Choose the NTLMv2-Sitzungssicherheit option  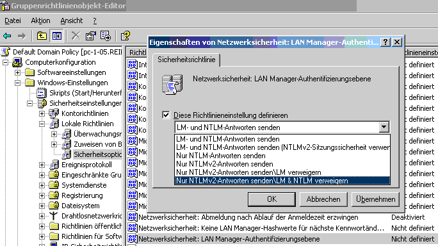tap(282, 147)
